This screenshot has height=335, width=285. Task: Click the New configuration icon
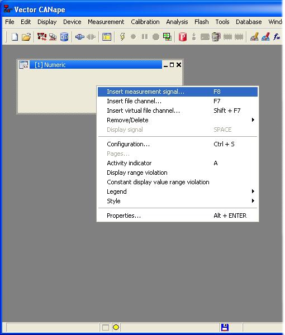[15, 37]
